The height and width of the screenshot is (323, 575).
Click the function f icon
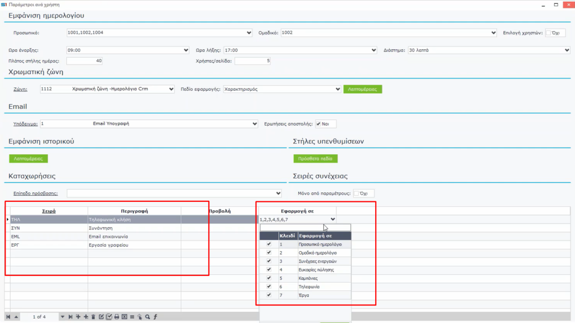[x=155, y=317]
